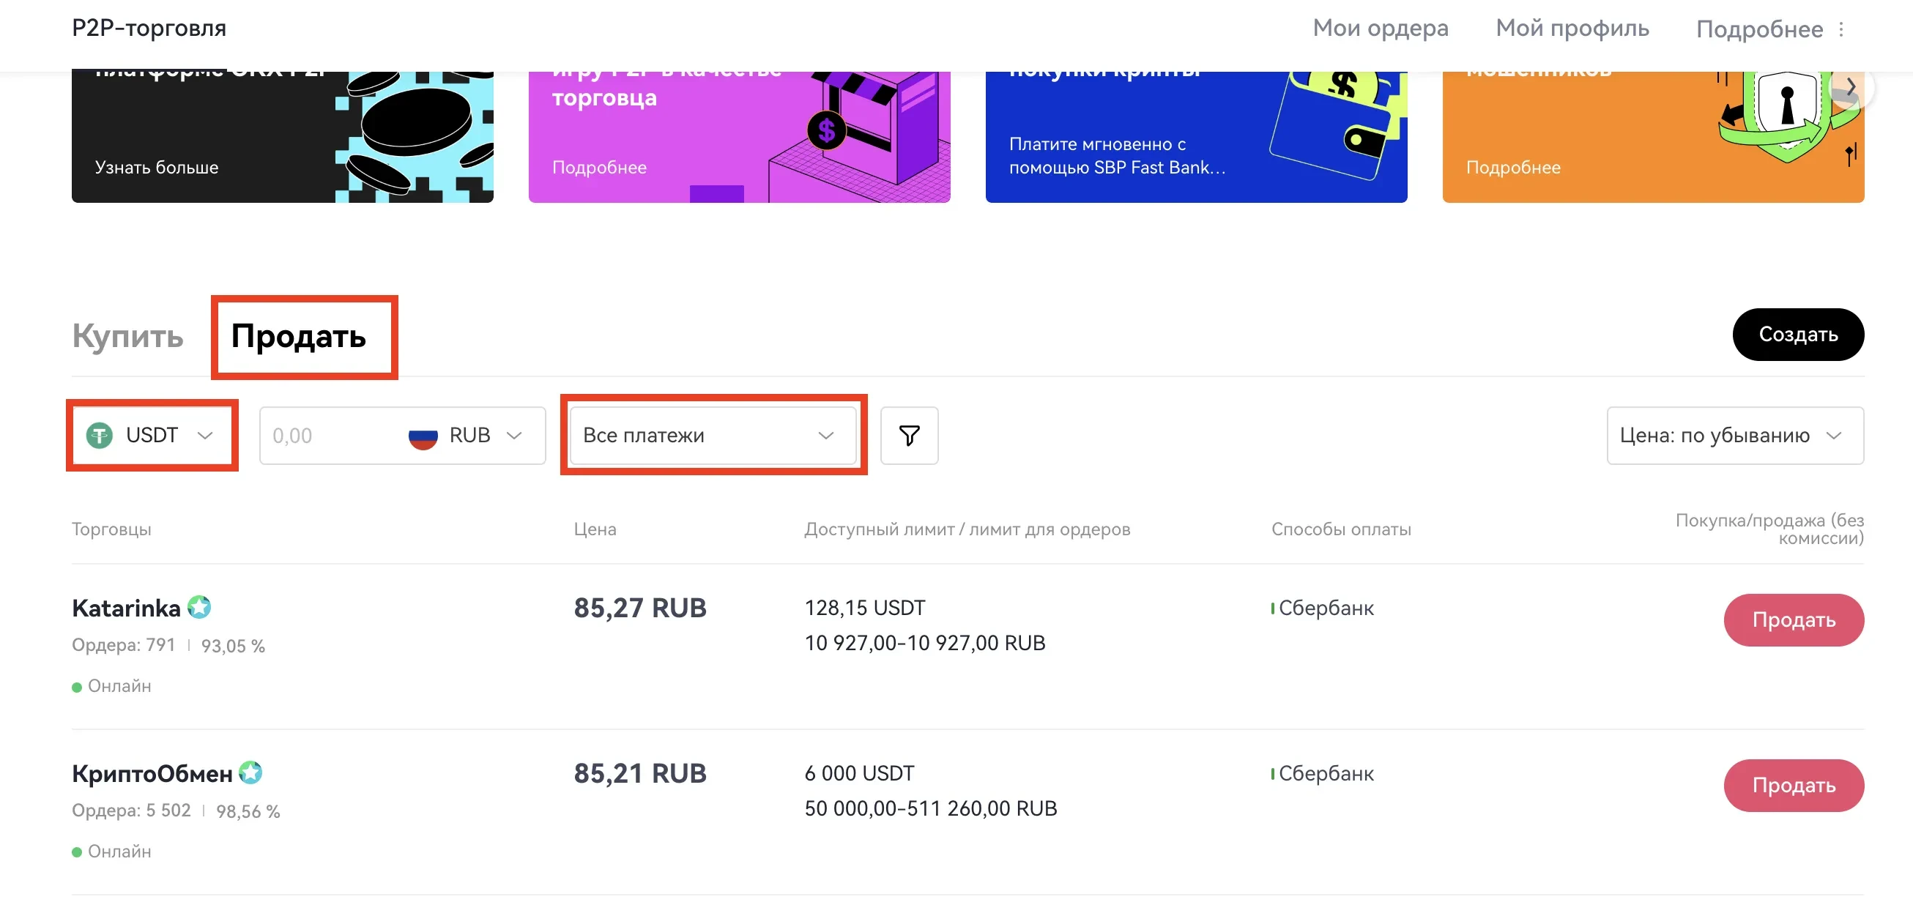Click the Узнать больше link on black banner
The image size is (1913, 905).
point(155,167)
